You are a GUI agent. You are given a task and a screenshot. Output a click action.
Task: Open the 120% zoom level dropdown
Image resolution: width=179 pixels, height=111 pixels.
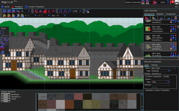[x=80, y=11]
